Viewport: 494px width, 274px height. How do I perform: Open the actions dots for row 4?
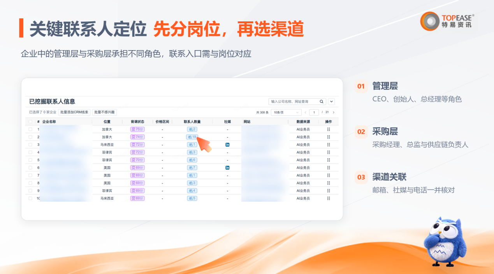[x=329, y=152]
